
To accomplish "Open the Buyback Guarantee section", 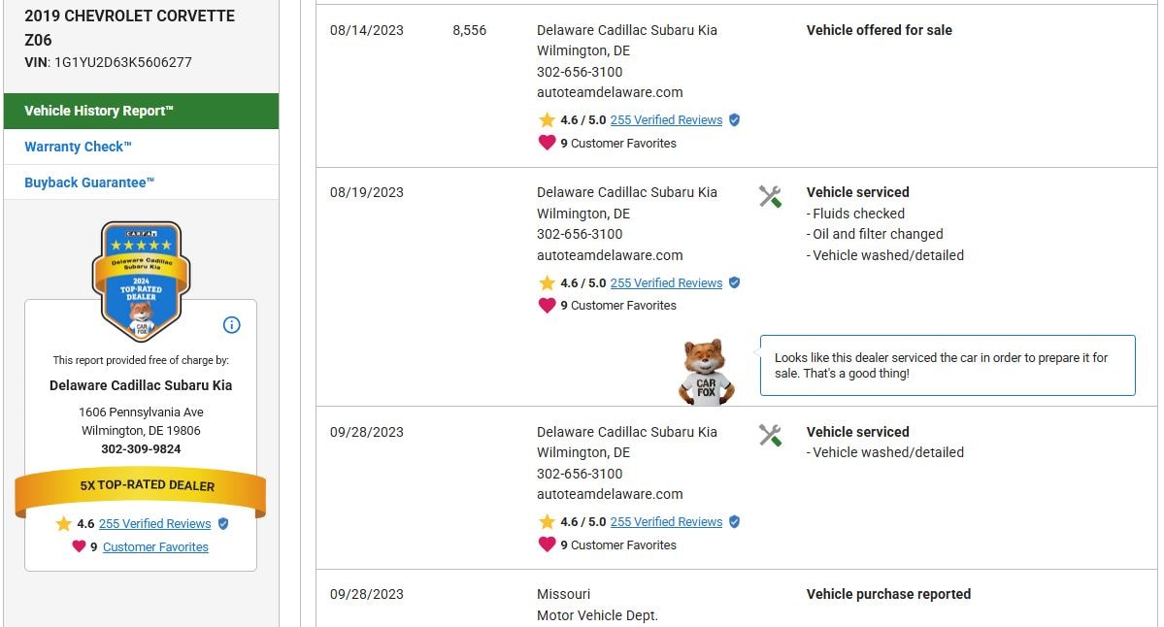I will (x=89, y=182).
